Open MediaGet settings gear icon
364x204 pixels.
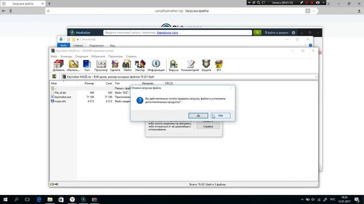[x=293, y=33]
